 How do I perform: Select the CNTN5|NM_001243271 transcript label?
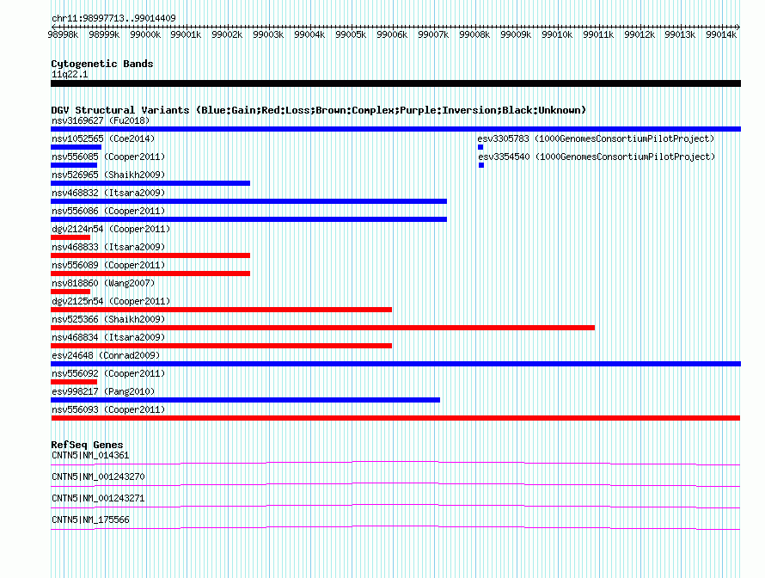[98, 498]
